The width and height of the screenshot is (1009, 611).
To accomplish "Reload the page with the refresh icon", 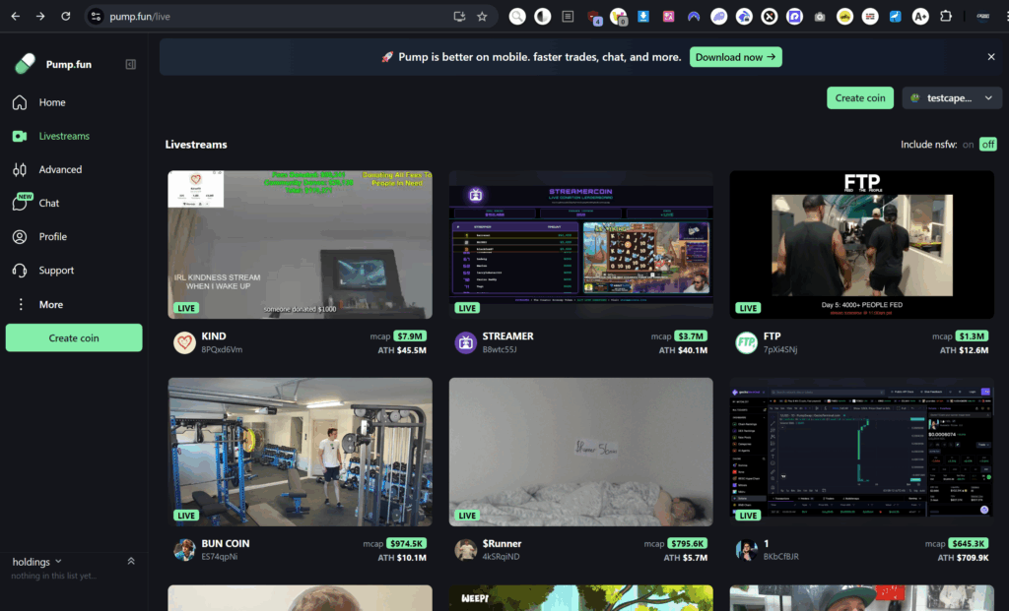I will tap(66, 16).
